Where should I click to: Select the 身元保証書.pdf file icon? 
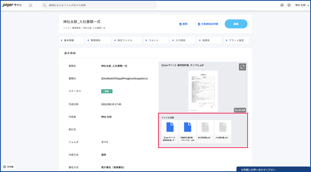(x=205, y=127)
